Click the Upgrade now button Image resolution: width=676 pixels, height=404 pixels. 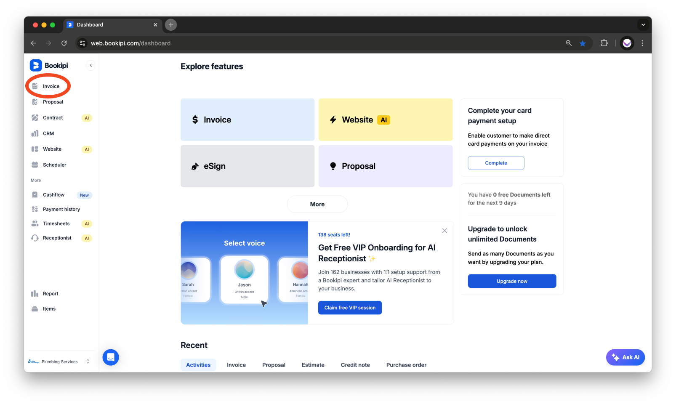[x=511, y=281]
